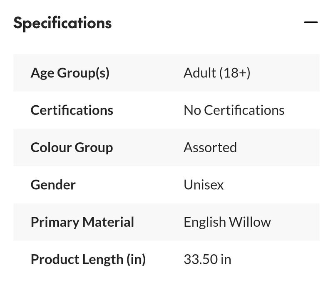
Task: Select the No Certifications value
Action: (x=234, y=110)
